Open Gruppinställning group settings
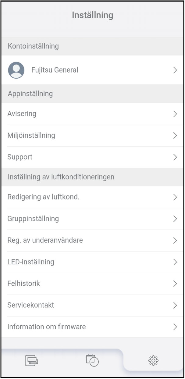The image size is (185, 379). tap(33, 219)
